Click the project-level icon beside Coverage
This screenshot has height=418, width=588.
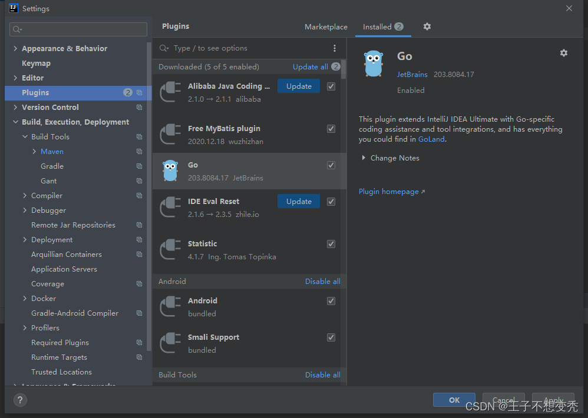tap(140, 283)
